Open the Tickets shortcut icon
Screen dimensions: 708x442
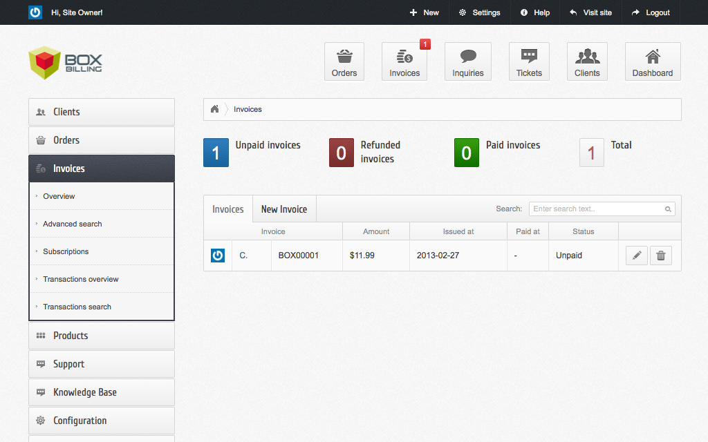point(529,61)
